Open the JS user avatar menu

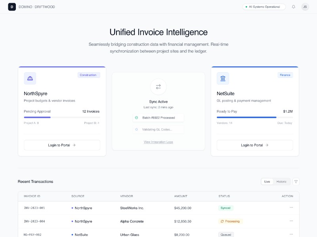tap(305, 7)
